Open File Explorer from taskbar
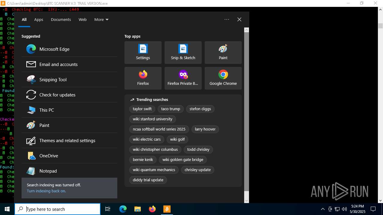 [137, 209]
